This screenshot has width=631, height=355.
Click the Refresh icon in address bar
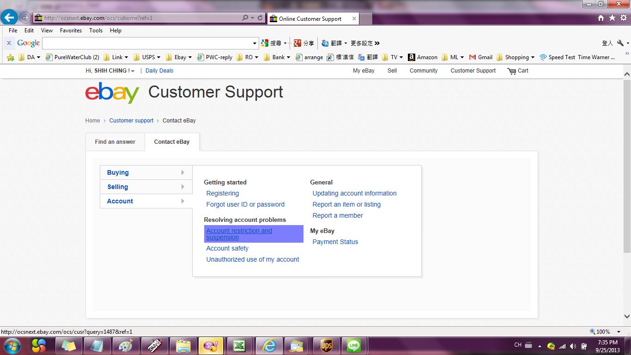(x=260, y=18)
